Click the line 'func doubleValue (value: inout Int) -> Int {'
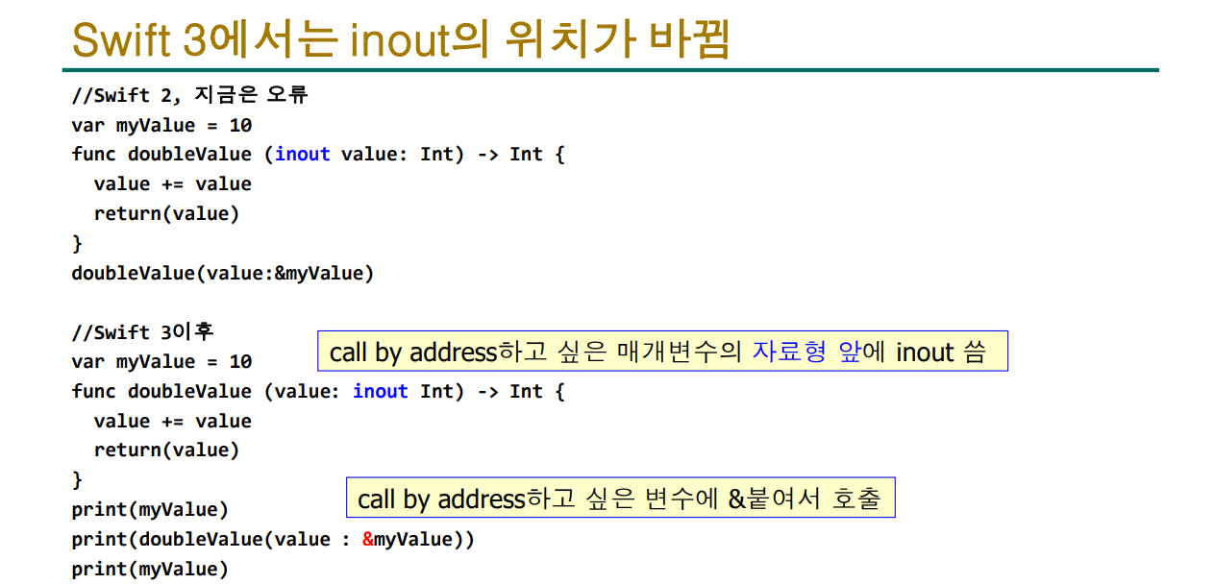Screen dimensions: 1214x584 [317, 392]
